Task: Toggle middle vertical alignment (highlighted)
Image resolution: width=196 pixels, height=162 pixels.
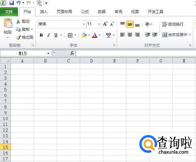Action: (x=130, y=24)
